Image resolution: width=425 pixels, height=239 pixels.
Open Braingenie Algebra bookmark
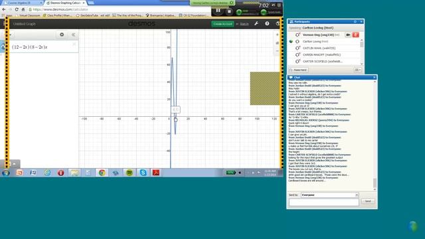pyautogui.click(x=161, y=15)
